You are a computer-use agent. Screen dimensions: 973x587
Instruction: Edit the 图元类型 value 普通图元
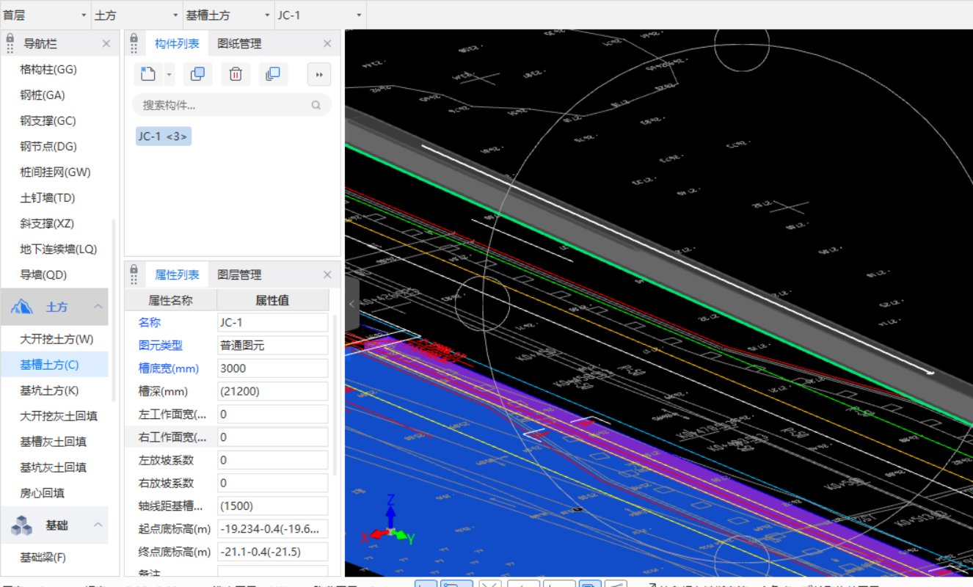point(272,345)
